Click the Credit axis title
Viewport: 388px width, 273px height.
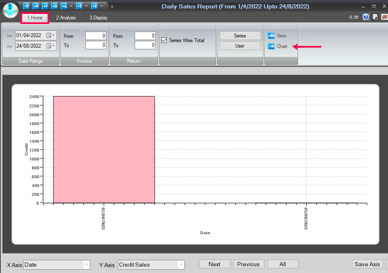26,150
